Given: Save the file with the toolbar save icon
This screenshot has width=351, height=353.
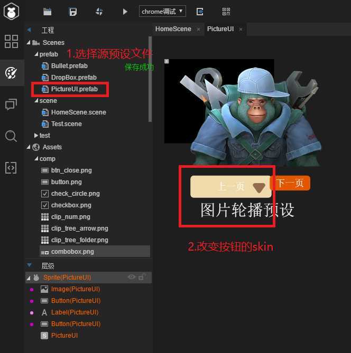Looking at the screenshot, I should point(72,12).
